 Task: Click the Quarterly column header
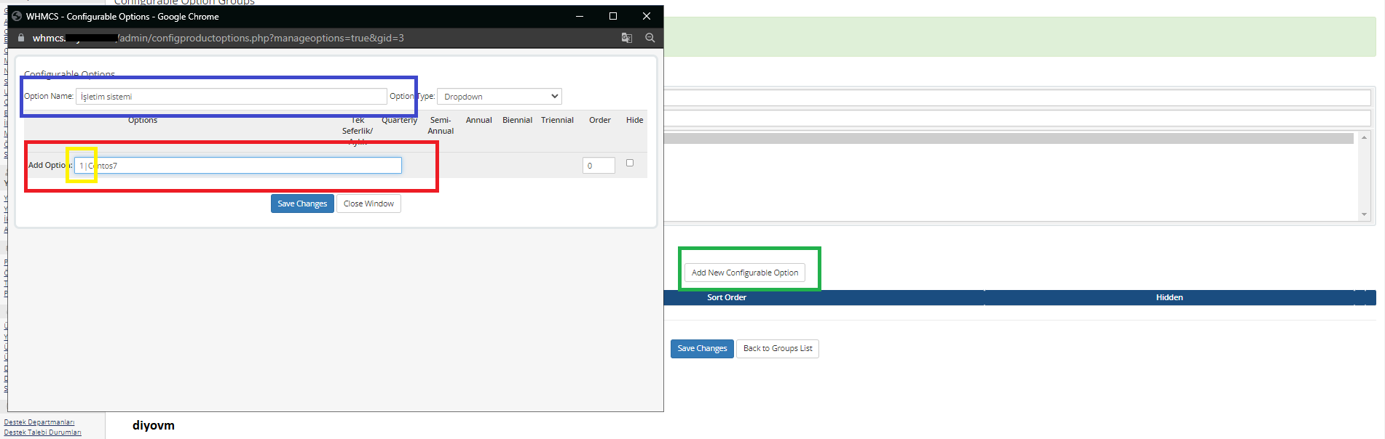click(x=400, y=120)
